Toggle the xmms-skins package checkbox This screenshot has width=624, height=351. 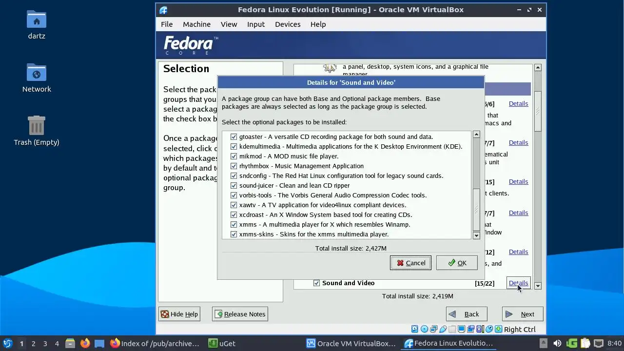pos(234,234)
